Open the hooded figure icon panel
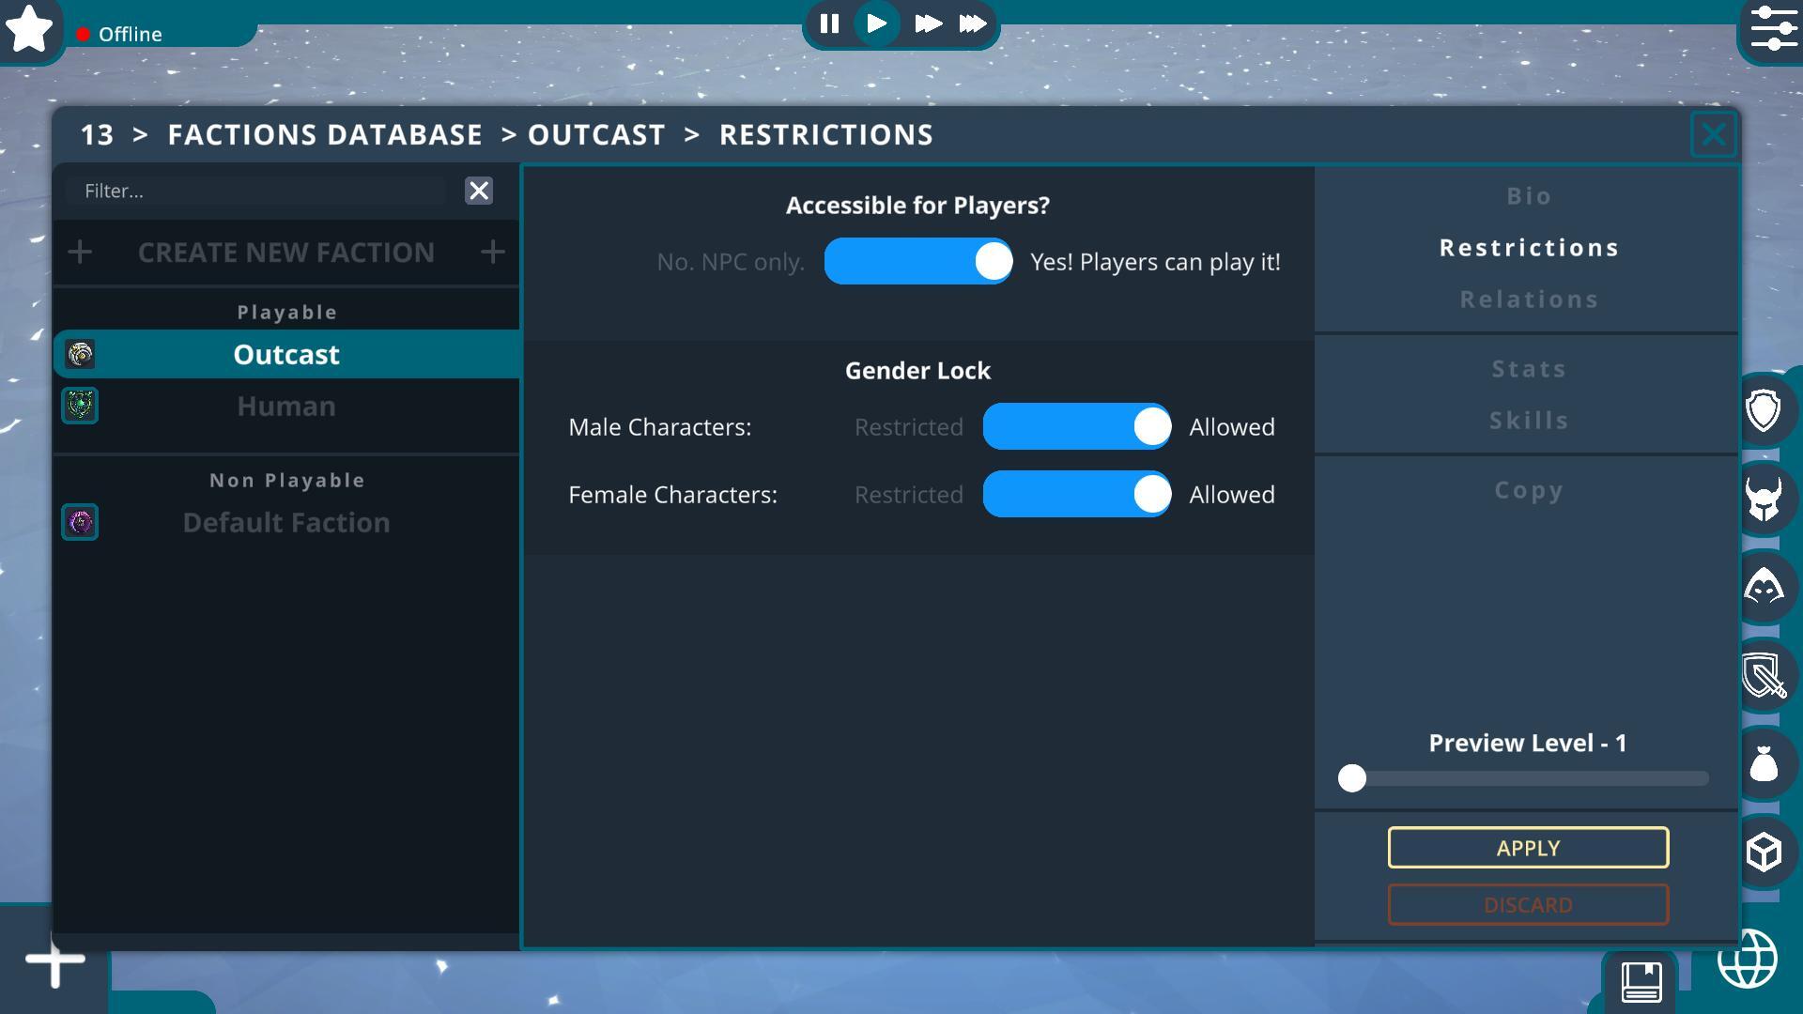This screenshot has height=1014, width=1803. tap(1764, 587)
